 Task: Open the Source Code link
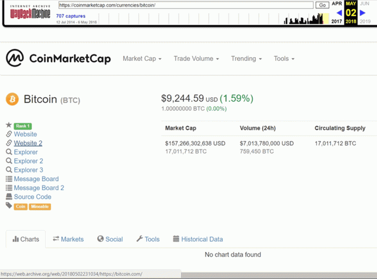click(33, 197)
